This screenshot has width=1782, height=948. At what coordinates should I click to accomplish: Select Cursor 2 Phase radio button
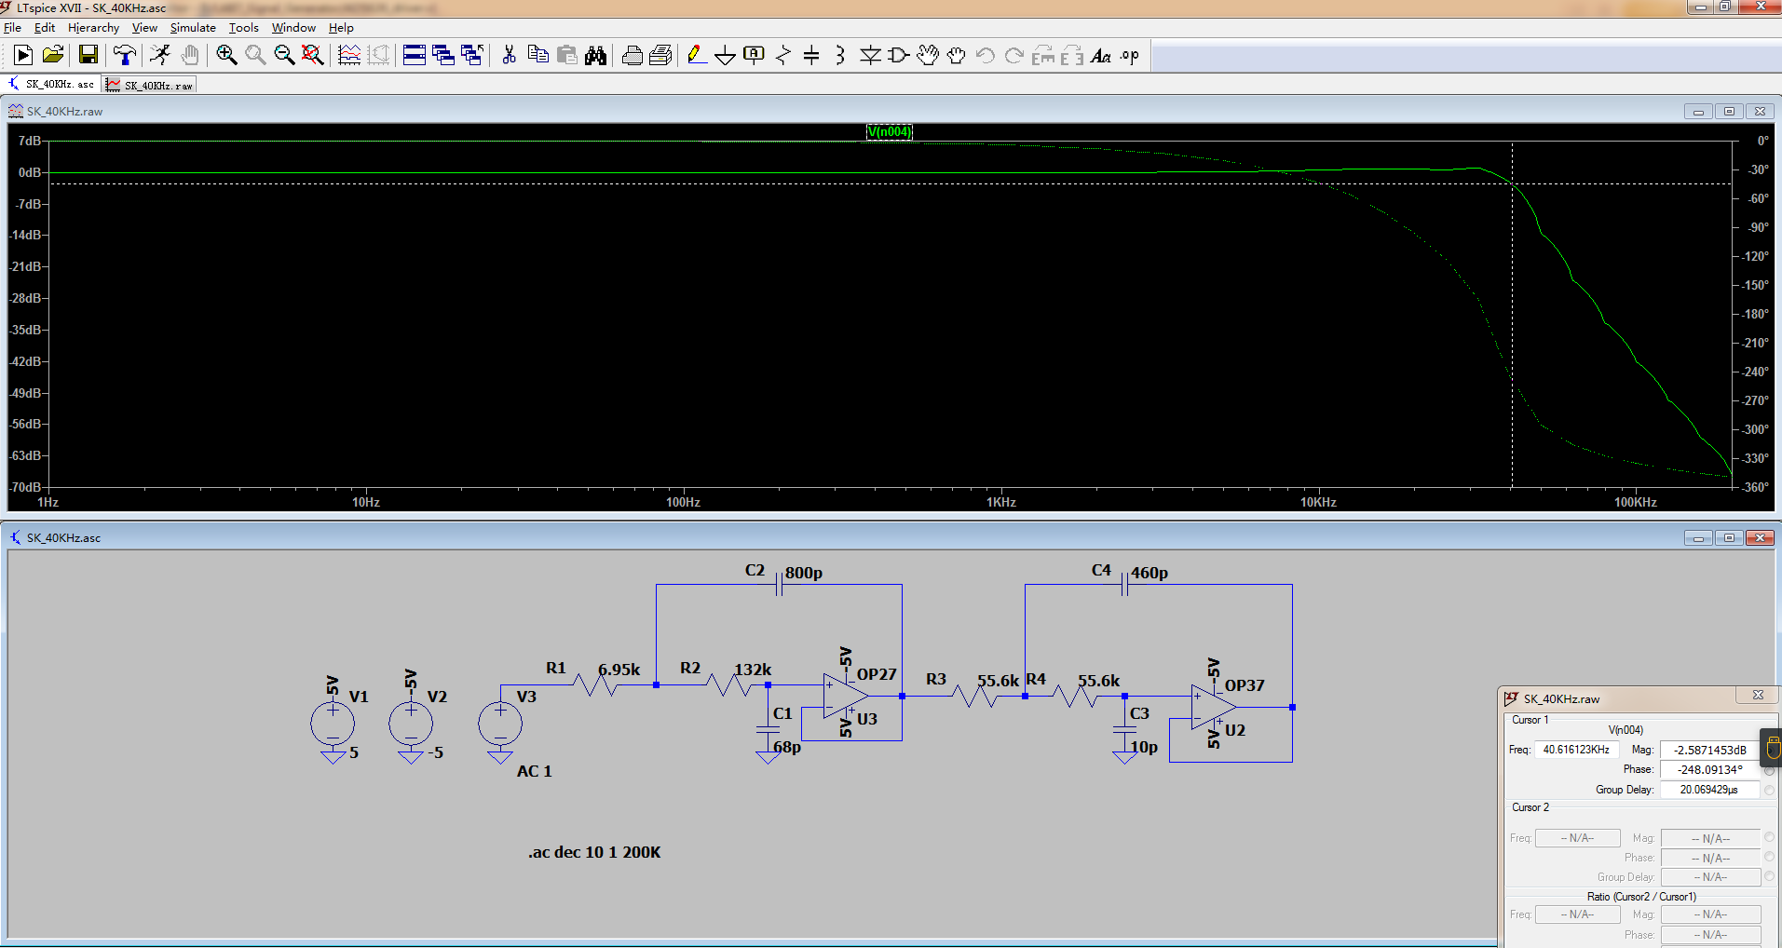tap(1769, 857)
